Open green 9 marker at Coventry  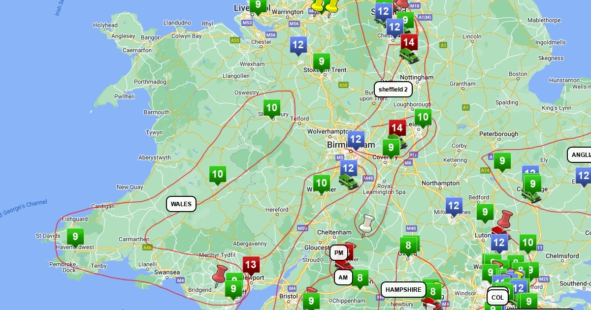click(x=391, y=148)
